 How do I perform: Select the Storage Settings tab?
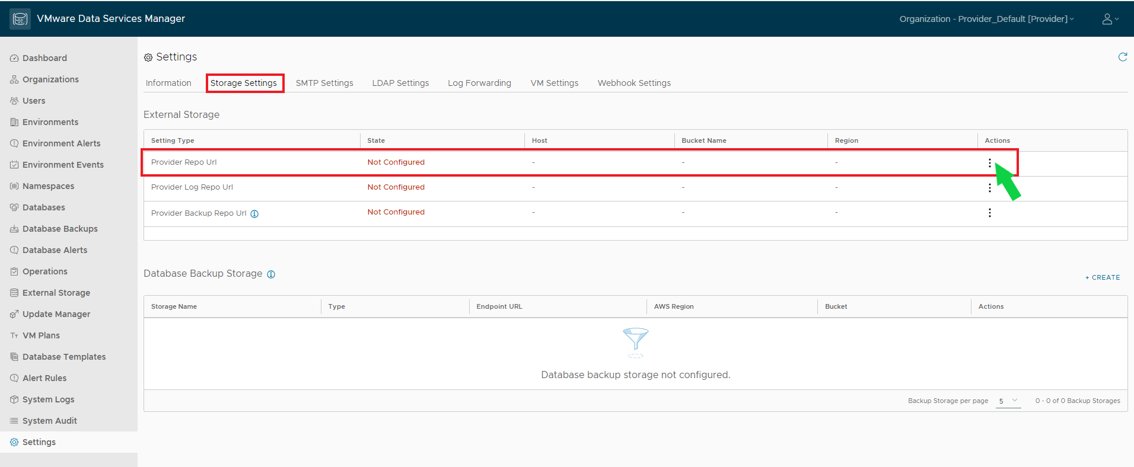coord(244,83)
